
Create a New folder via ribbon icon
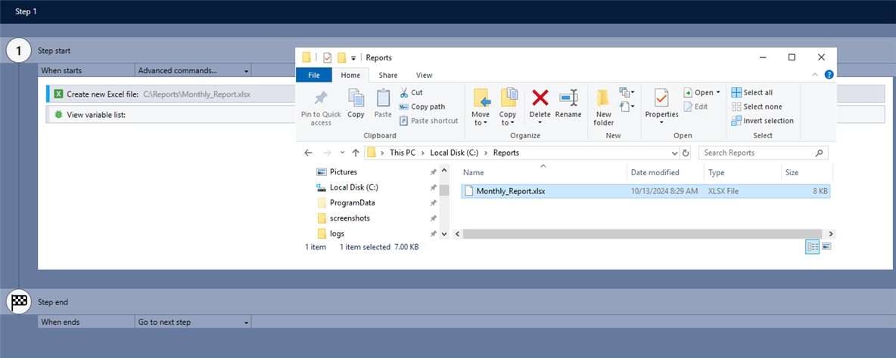click(x=603, y=98)
